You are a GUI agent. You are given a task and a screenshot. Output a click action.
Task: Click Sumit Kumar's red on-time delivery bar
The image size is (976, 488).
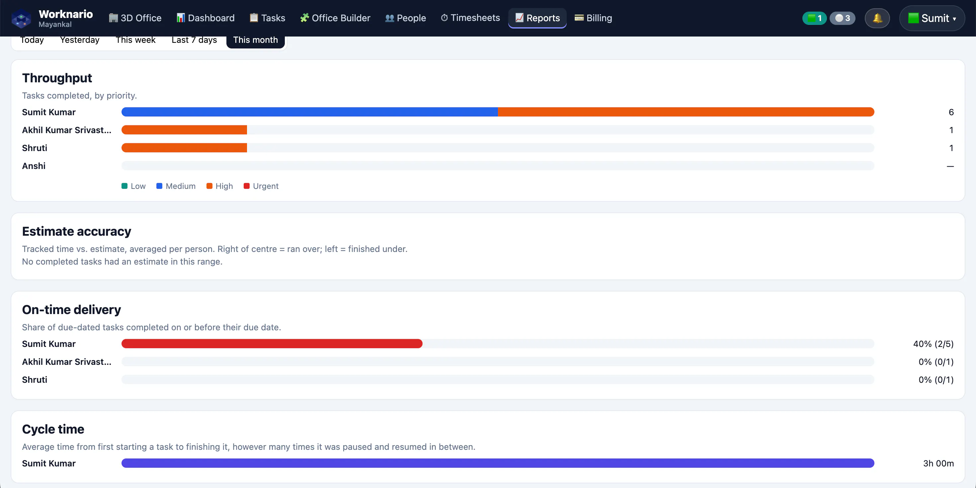(x=272, y=344)
